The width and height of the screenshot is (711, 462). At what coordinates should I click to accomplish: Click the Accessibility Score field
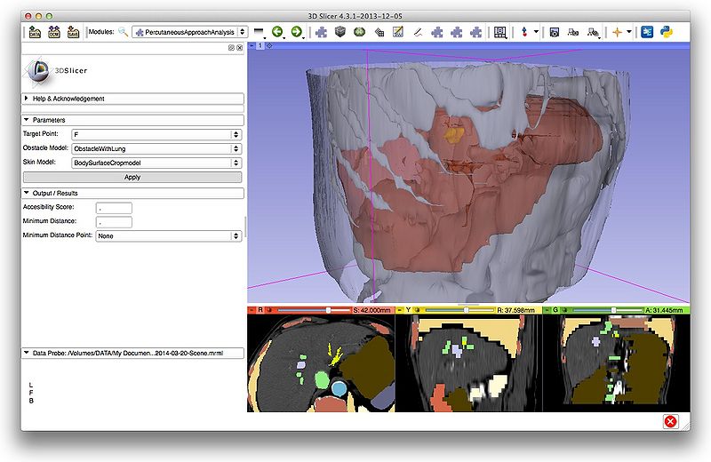[115, 207]
